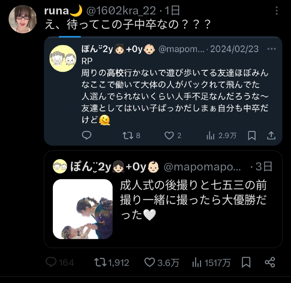291x283 pixels.
Task: Open the reply icon showing 164 comments
Action: (51, 262)
